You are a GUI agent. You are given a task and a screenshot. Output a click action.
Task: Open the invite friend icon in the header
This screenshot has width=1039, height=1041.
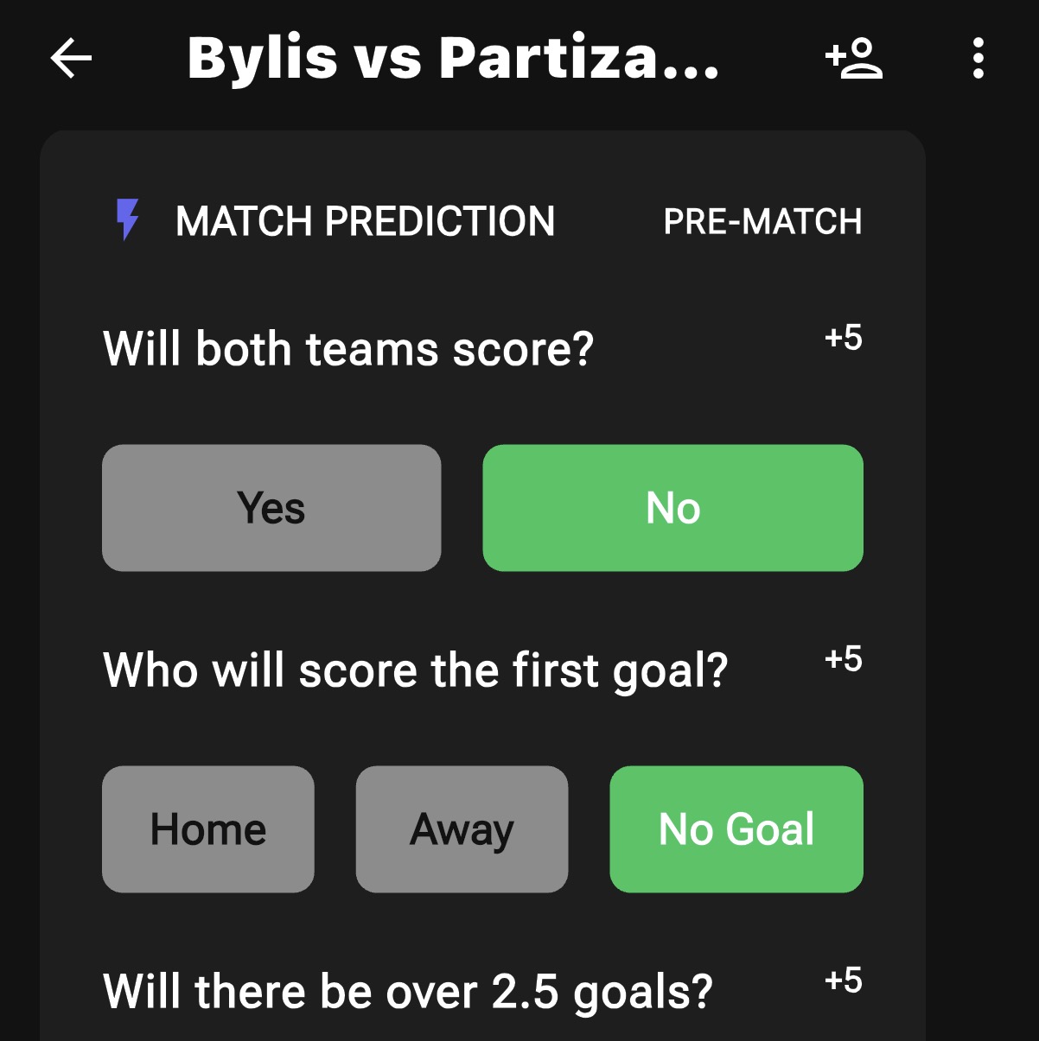pyautogui.click(x=854, y=59)
